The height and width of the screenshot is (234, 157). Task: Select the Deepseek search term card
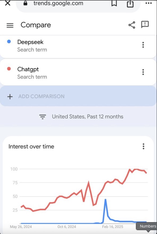(x=78, y=47)
